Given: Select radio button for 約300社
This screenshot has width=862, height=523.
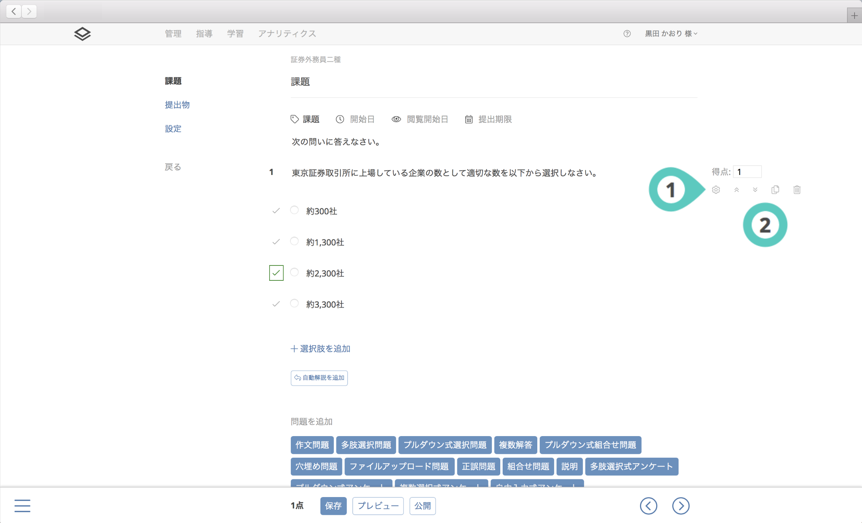Looking at the screenshot, I should point(294,210).
